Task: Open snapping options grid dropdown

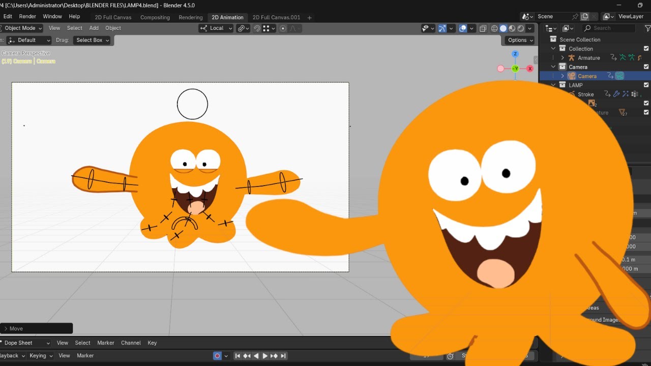Action: click(x=269, y=28)
